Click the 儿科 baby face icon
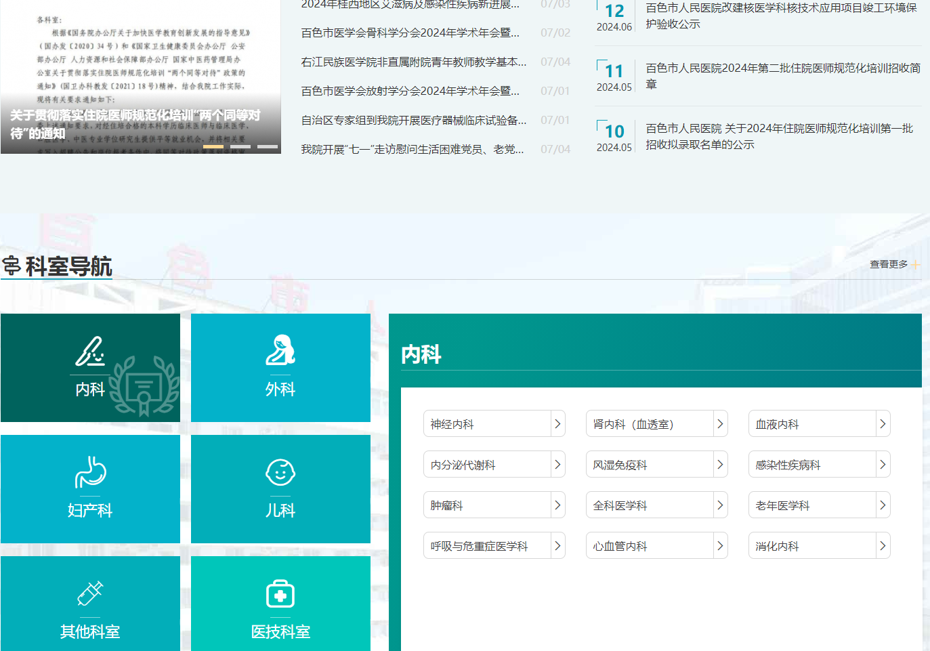Screen dimensions: 930x651 (x=280, y=472)
